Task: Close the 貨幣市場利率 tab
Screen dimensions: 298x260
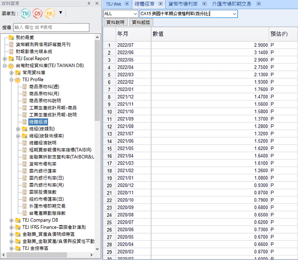Action: click(204, 4)
